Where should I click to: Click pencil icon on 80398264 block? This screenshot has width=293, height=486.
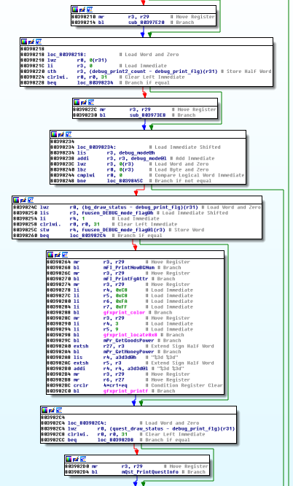58,255
